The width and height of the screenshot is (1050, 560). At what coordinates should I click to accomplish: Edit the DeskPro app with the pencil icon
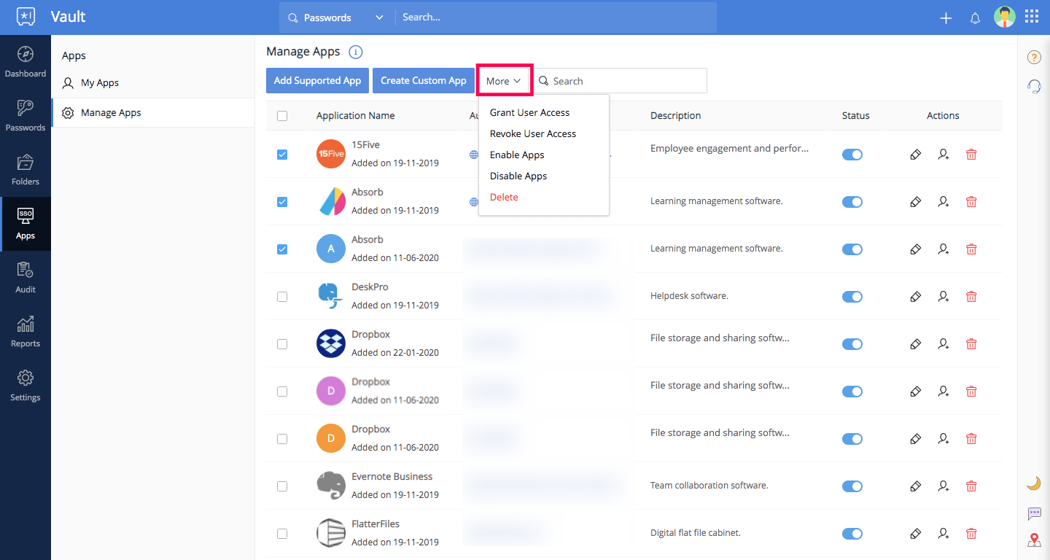tap(915, 296)
